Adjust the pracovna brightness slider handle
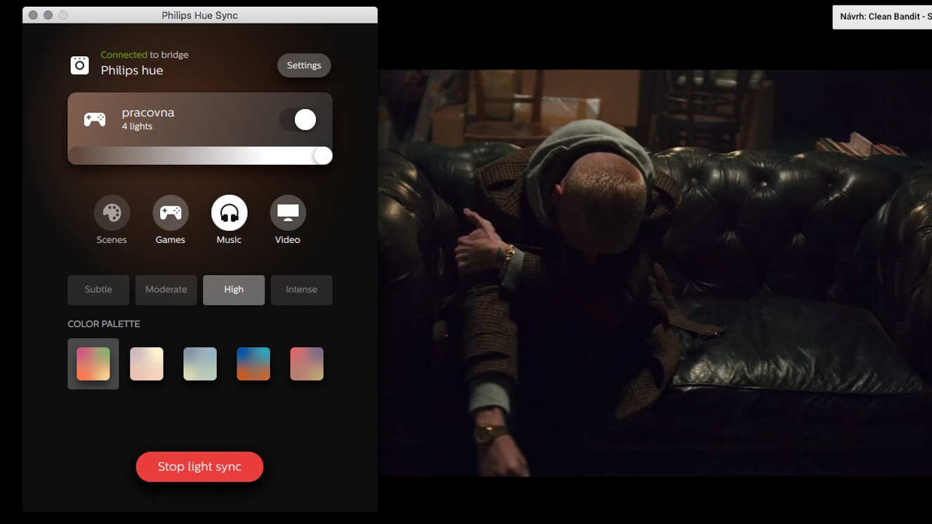Screen dimensions: 932x524 (323, 156)
